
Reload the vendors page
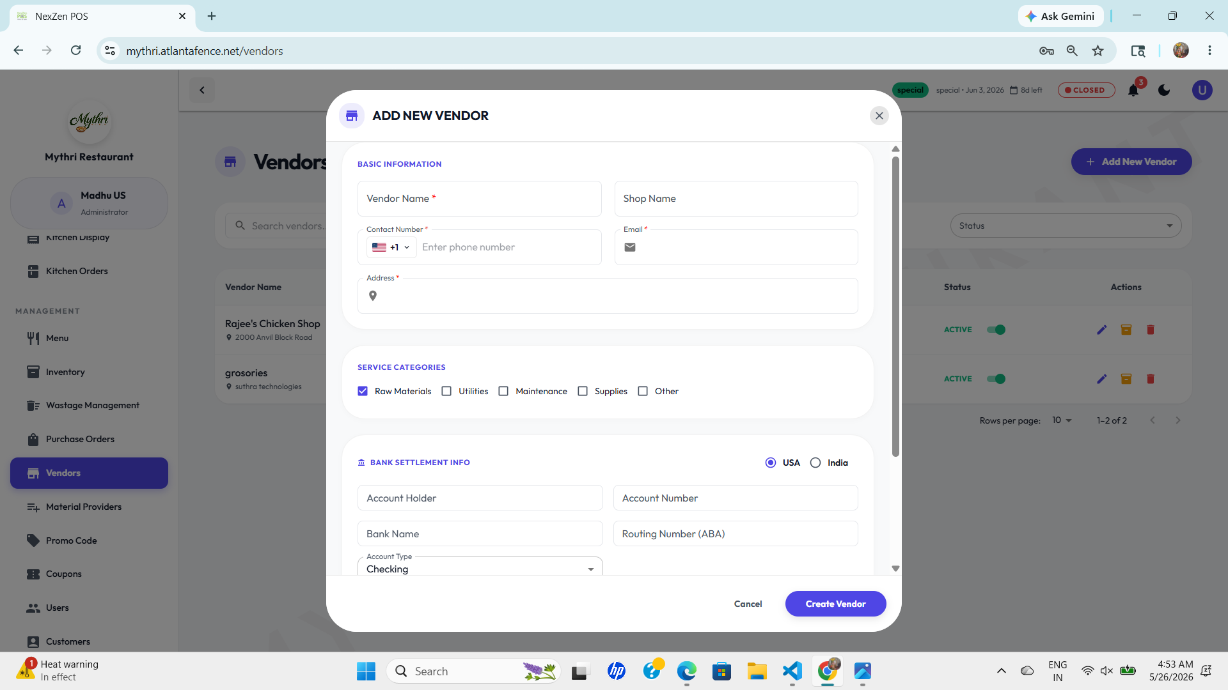coord(75,50)
